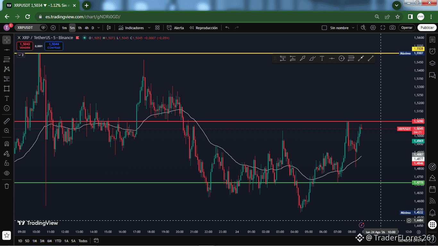The width and height of the screenshot is (438, 246).
Task: Expand the Sin nombre layout dropdown chevron
Action: pos(353,28)
